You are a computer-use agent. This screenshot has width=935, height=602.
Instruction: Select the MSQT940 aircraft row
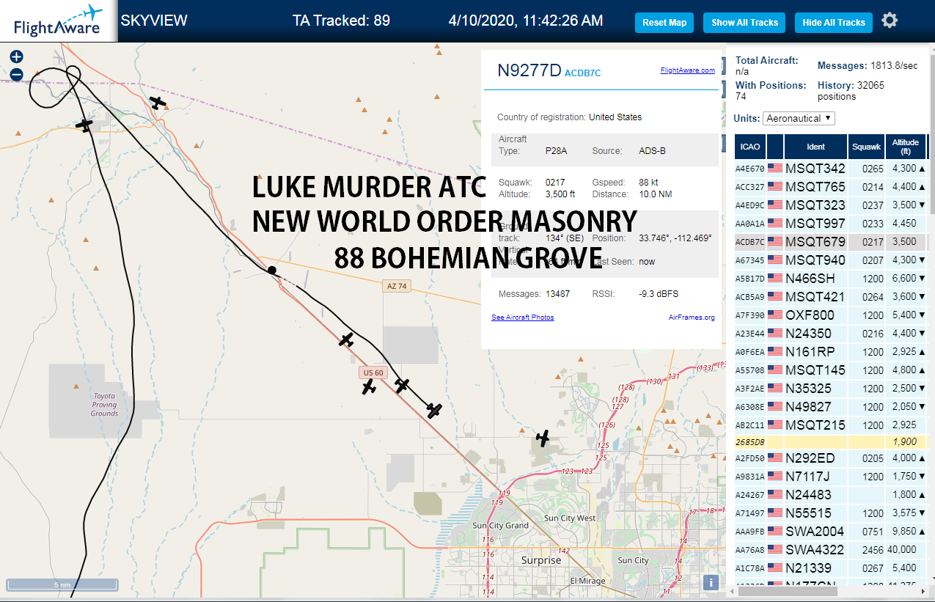pos(831,260)
